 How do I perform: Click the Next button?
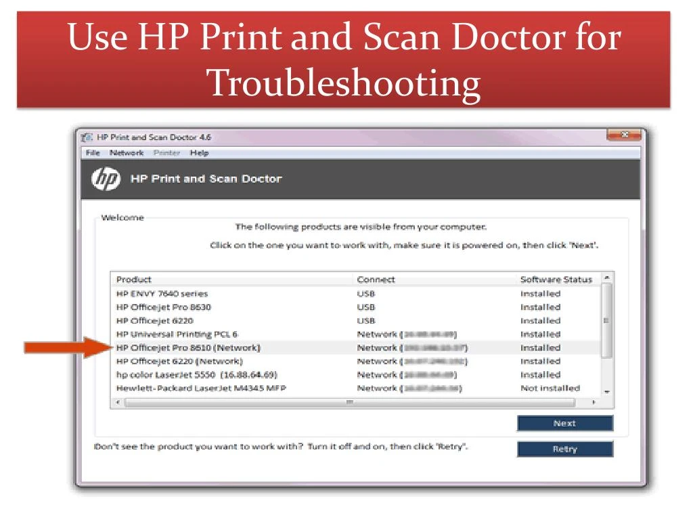coord(565,423)
